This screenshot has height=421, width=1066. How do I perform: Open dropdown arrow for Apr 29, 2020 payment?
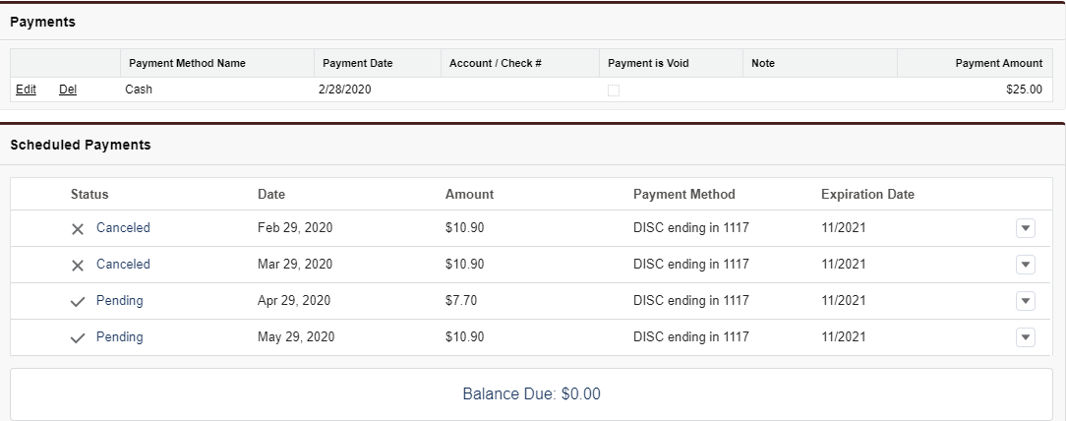click(1025, 301)
